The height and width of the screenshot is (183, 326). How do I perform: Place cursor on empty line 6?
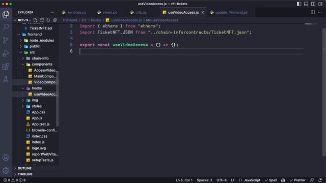(192, 51)
